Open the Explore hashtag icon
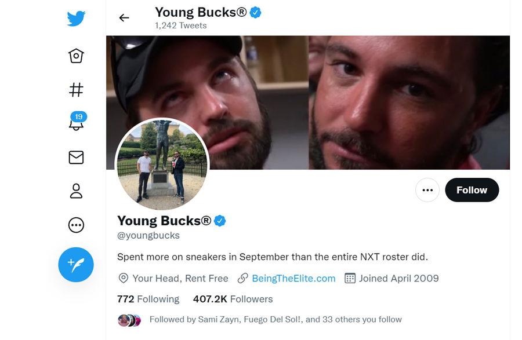 click(x=76, y=90)
